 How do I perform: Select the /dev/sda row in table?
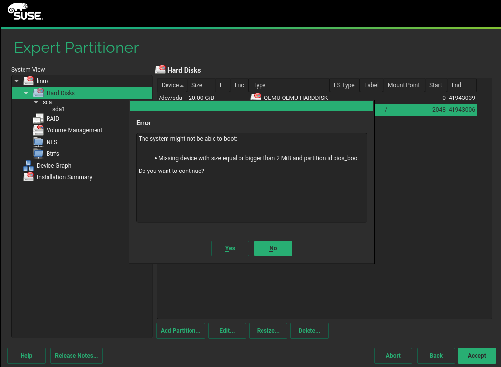(171, 98)
